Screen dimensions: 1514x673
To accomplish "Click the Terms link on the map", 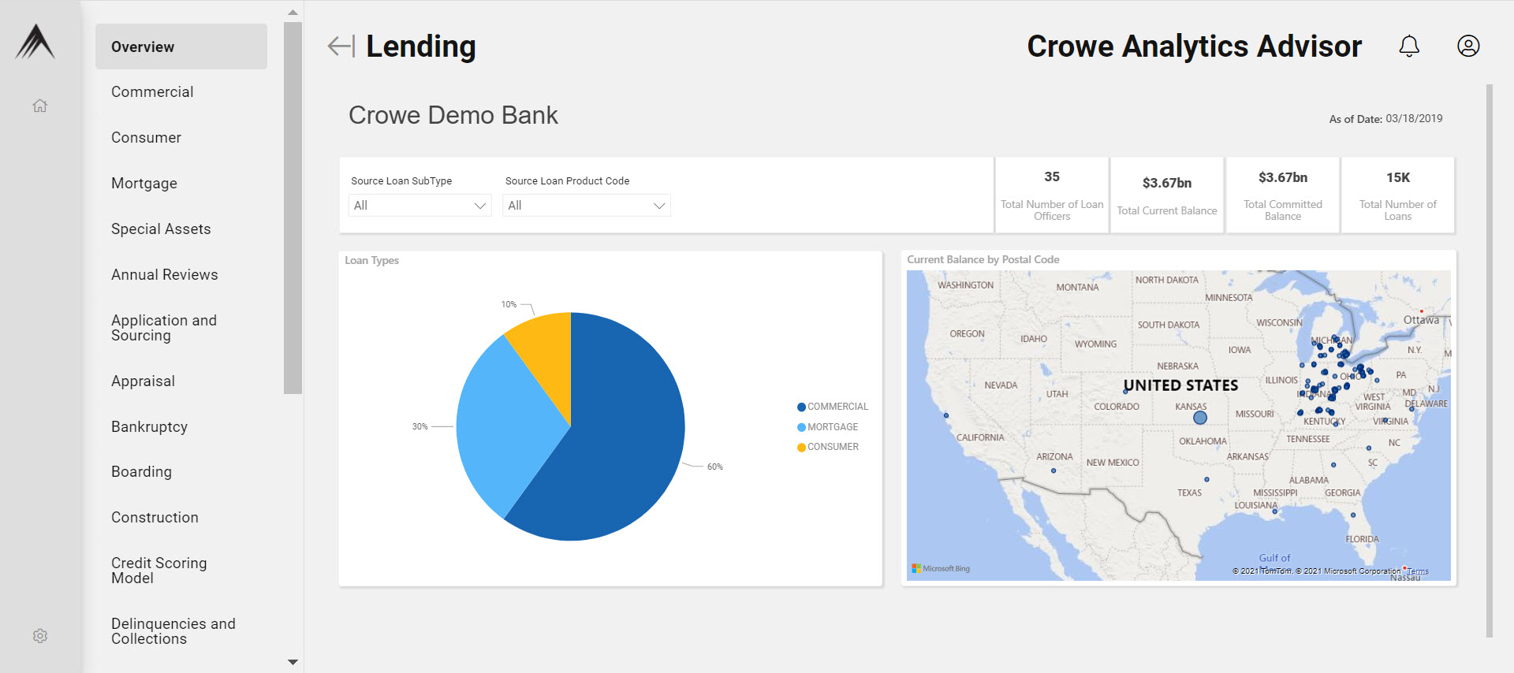I will [1418, 571].
